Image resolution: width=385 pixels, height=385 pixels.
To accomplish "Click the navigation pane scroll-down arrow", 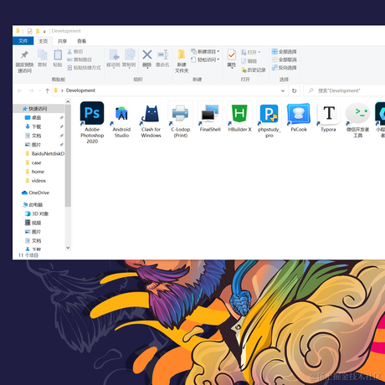I will [68, 248].
